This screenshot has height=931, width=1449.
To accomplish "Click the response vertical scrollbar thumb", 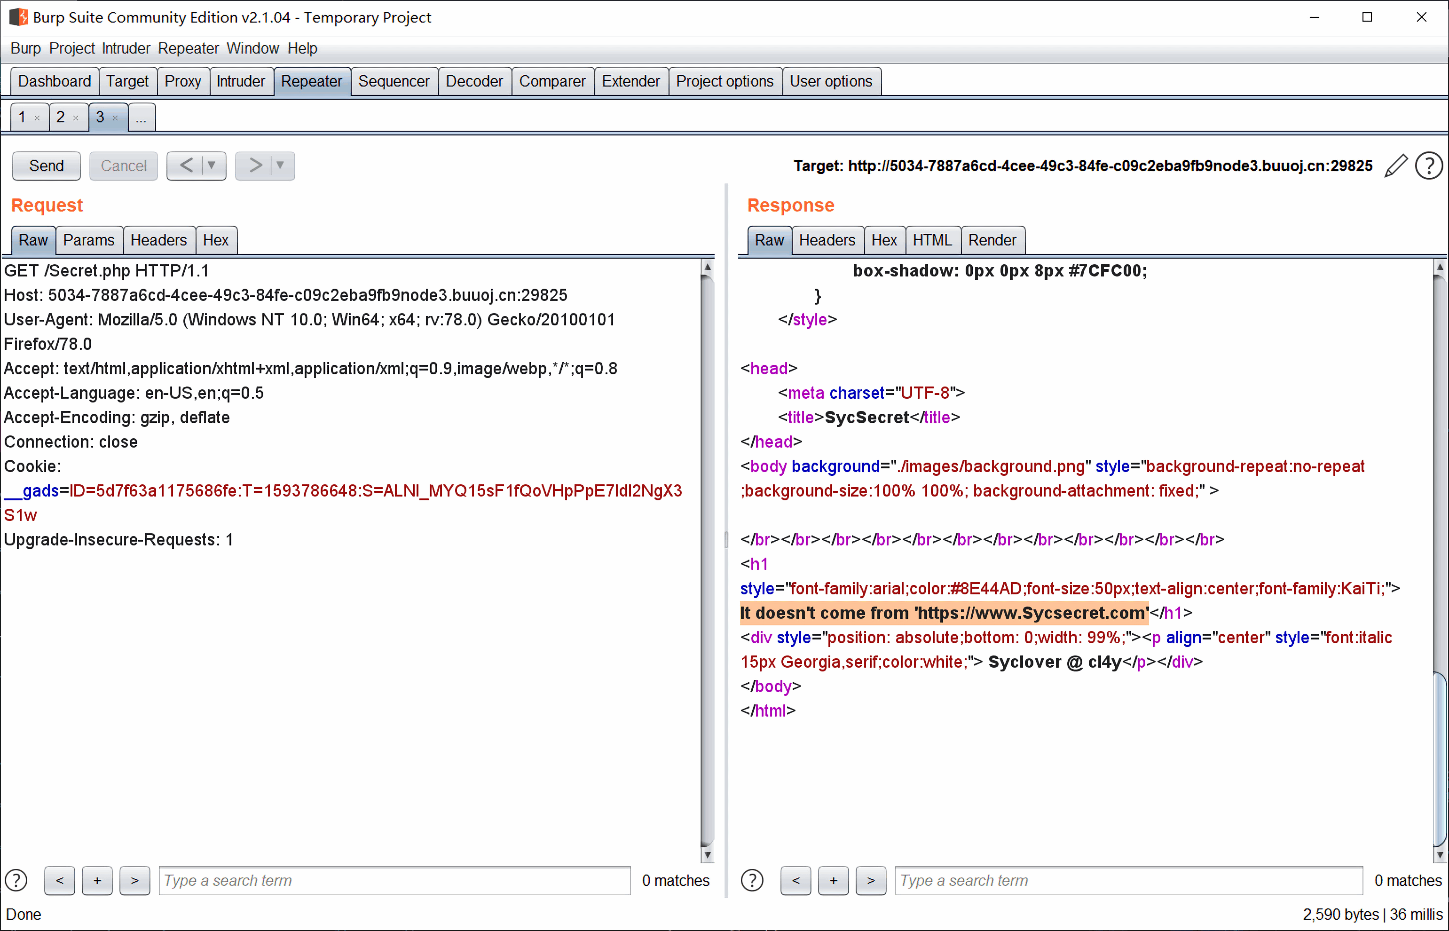I will pos(1440,759).
